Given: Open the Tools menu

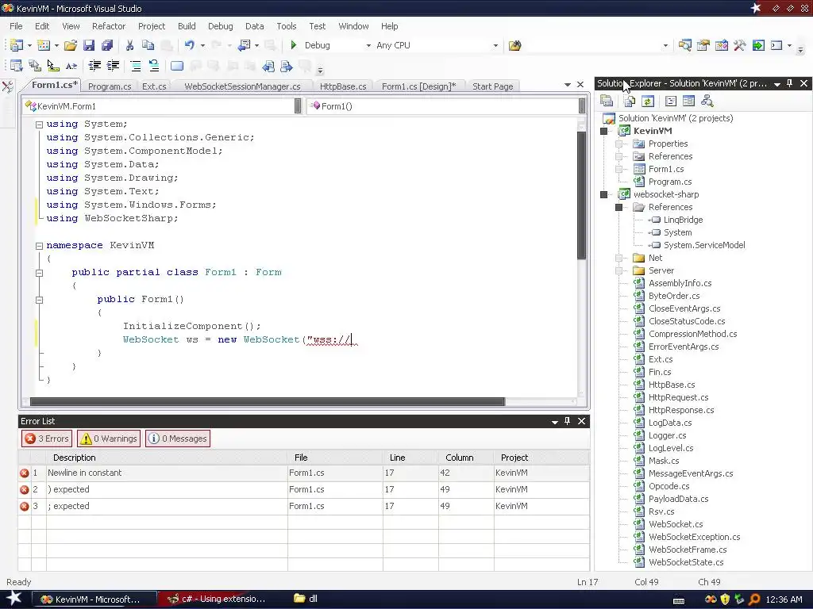Looking at the screenshot, I should [286, 26].
